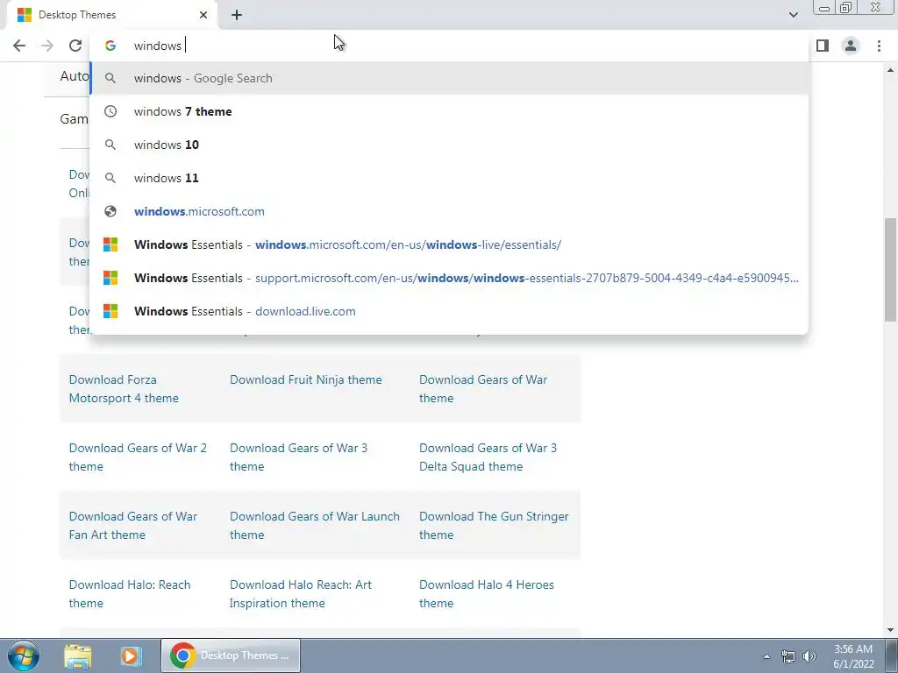898x673 pixels.
Task: Click the page vertical scrollbar thumb
Action: 890,270
